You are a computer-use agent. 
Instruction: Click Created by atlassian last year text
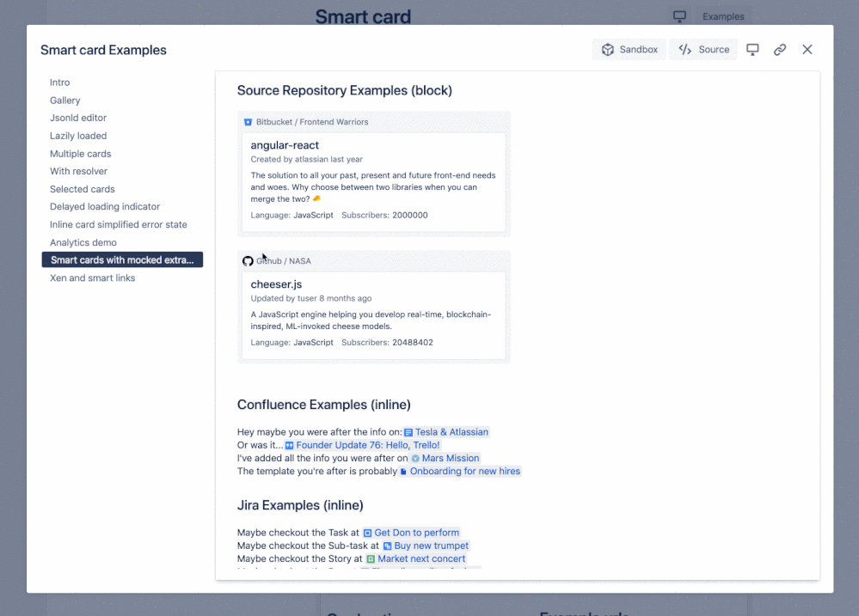tap(307, 159)
